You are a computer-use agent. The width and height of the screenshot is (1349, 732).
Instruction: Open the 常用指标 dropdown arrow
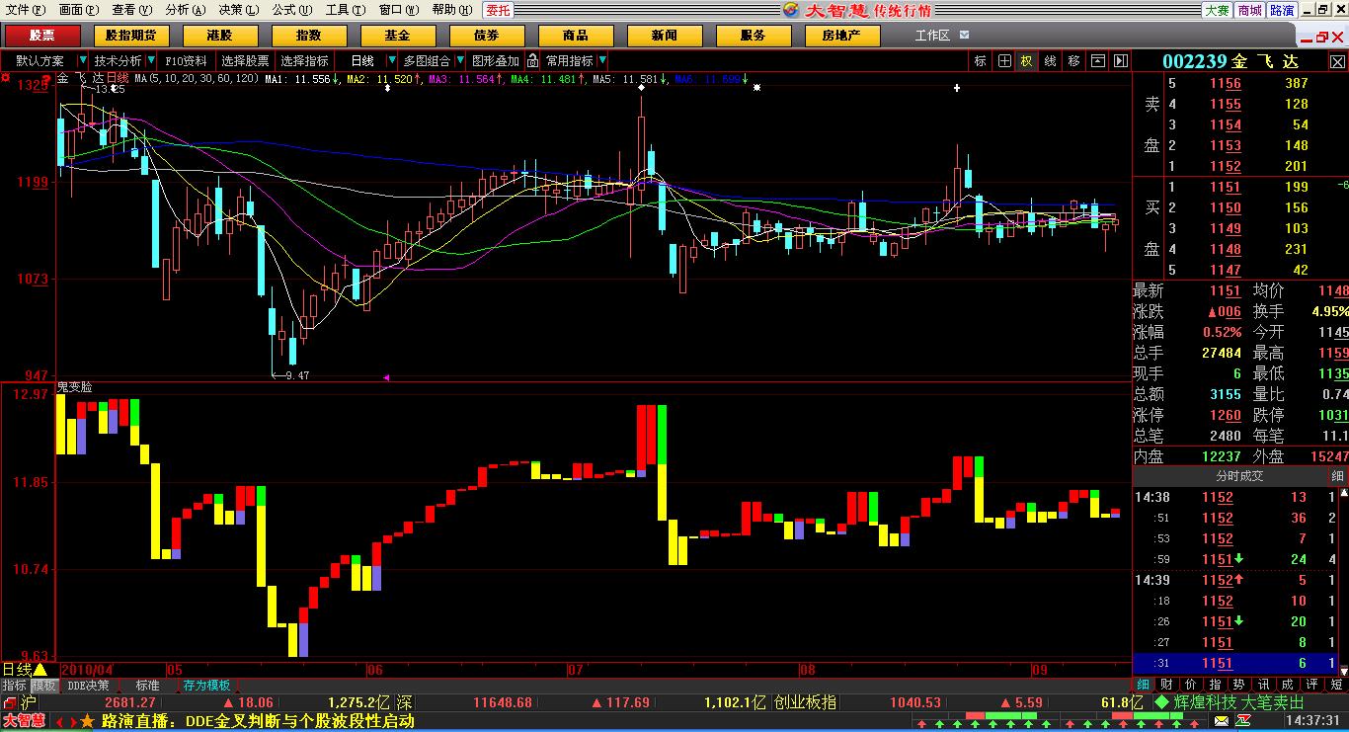(603, 61)
